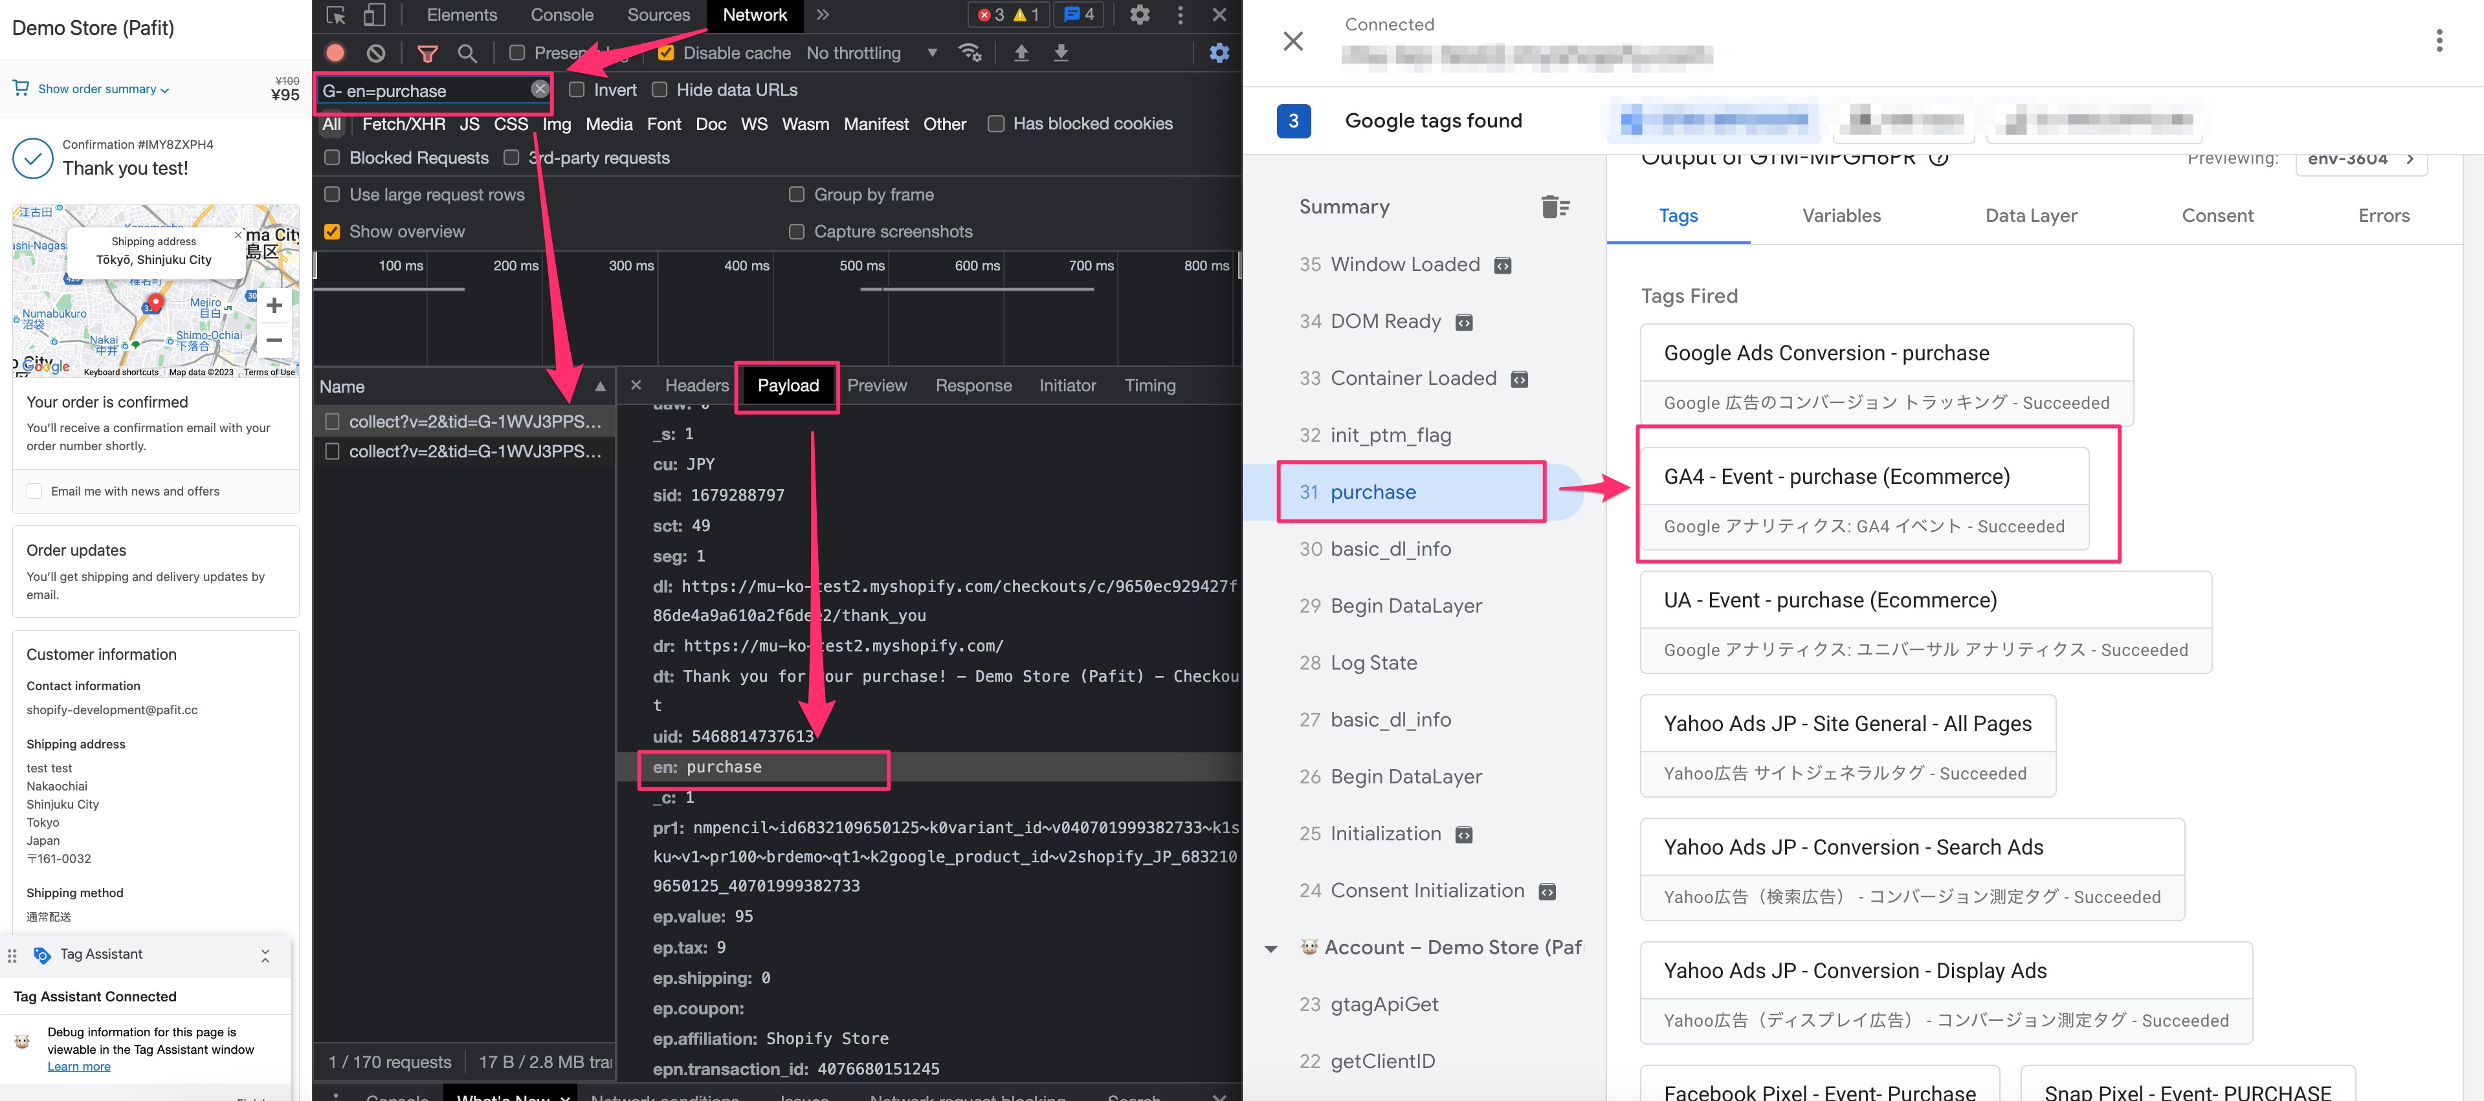Check Has blocked cookies
This screenshot has height=1101, width=2484.
(x=996, y=124)
